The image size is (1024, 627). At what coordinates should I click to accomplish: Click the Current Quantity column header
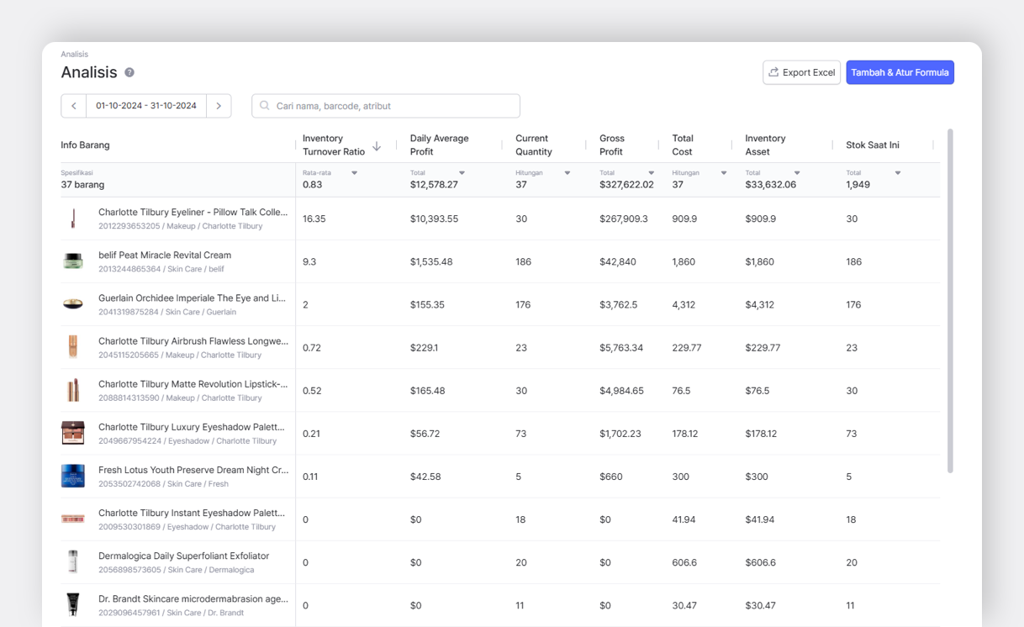(534, 145)
